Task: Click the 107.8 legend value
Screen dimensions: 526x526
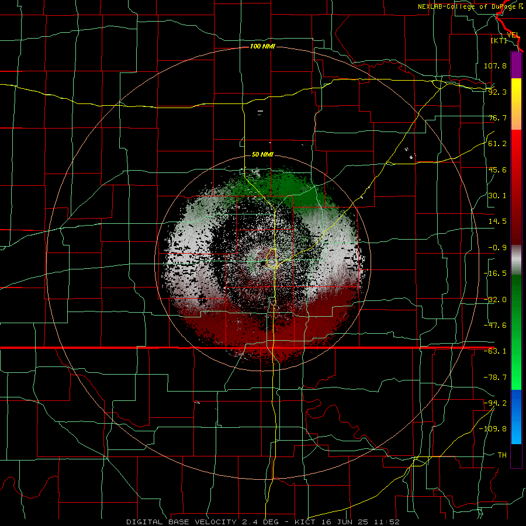Action: click(495, 65)
